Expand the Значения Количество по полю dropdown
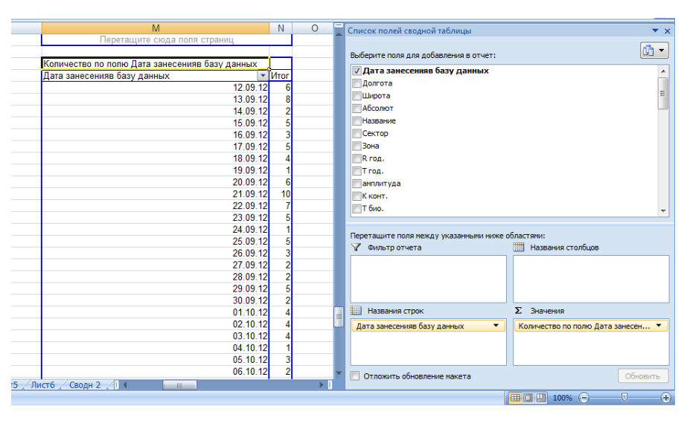This screenshot has height=435, width=684. click(x=658, y=326)
